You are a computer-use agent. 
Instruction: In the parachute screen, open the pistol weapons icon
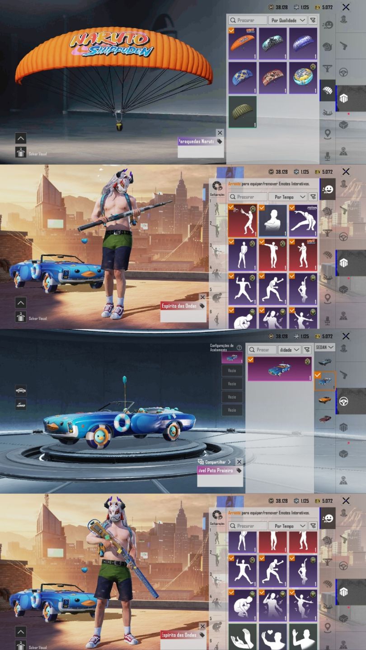[343, 46]
